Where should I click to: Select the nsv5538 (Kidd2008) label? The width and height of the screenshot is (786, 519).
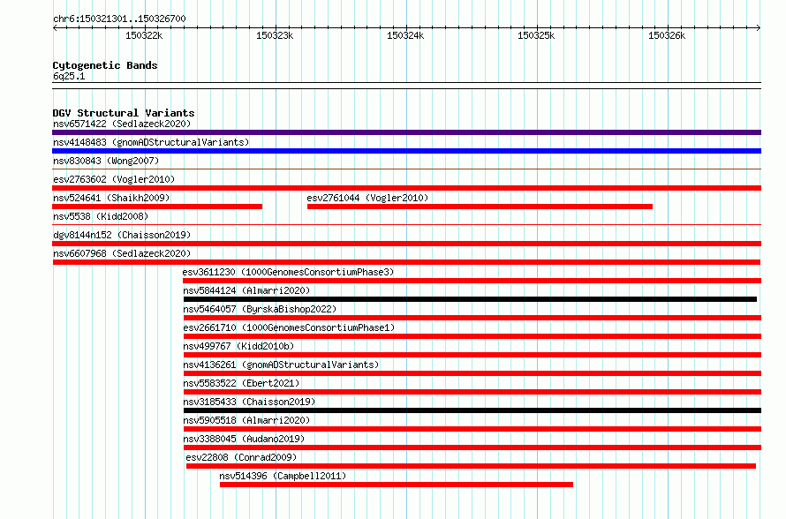(101, 216)
